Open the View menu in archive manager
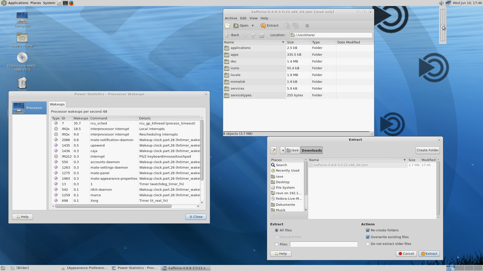The height and width of the screenshot is (271, 483). pyautogui.click(x=253, y=18)
